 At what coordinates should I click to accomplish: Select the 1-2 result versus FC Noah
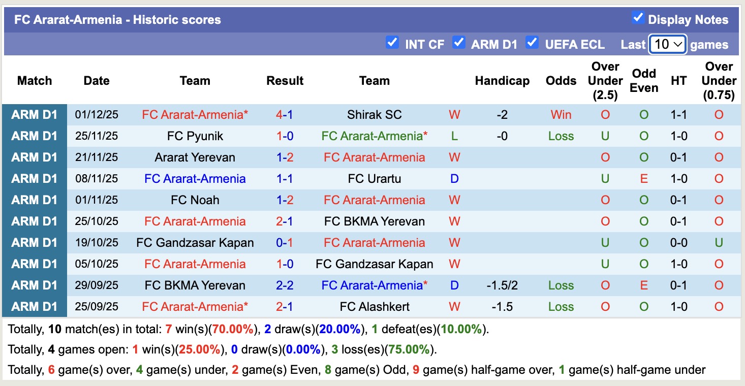[285, 200]
